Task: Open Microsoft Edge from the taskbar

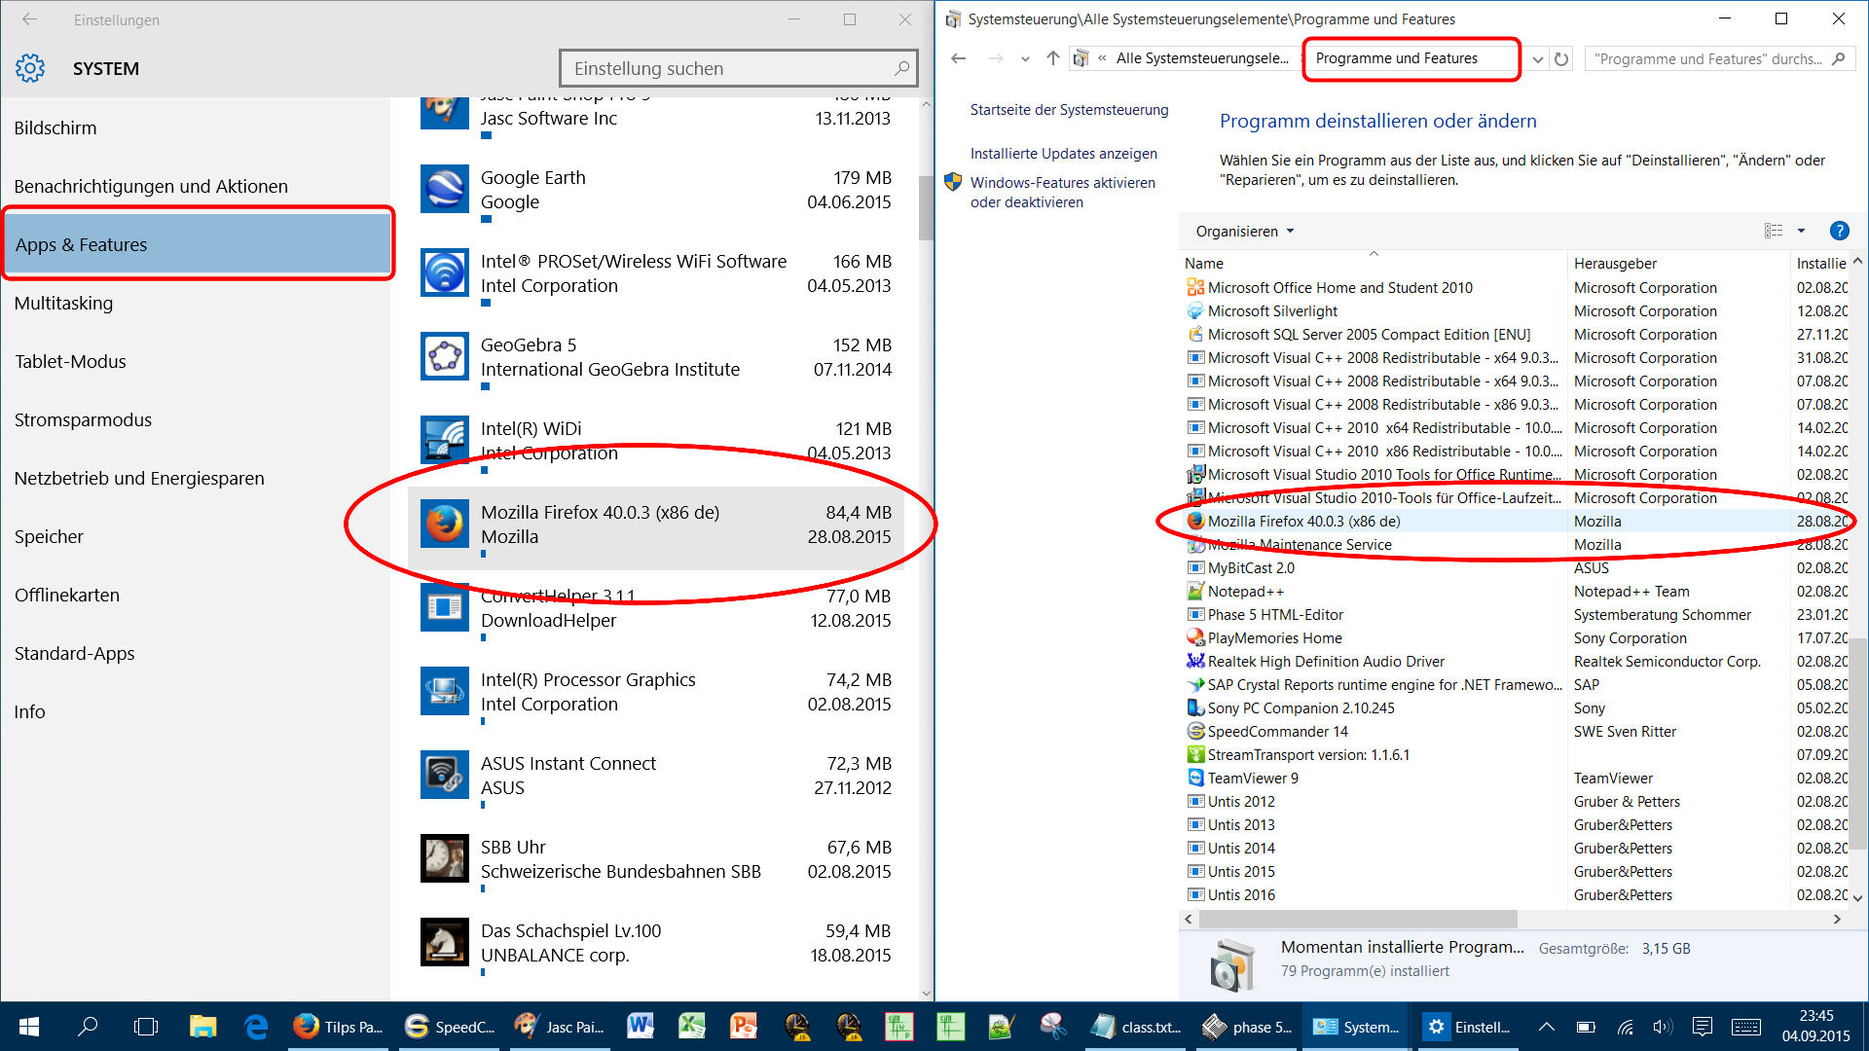Action: click(256, 1026)
